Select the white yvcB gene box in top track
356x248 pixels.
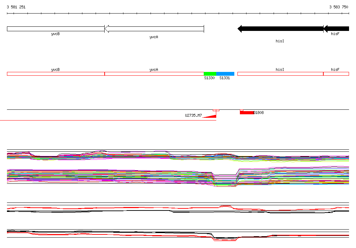[x=56, y=29]
